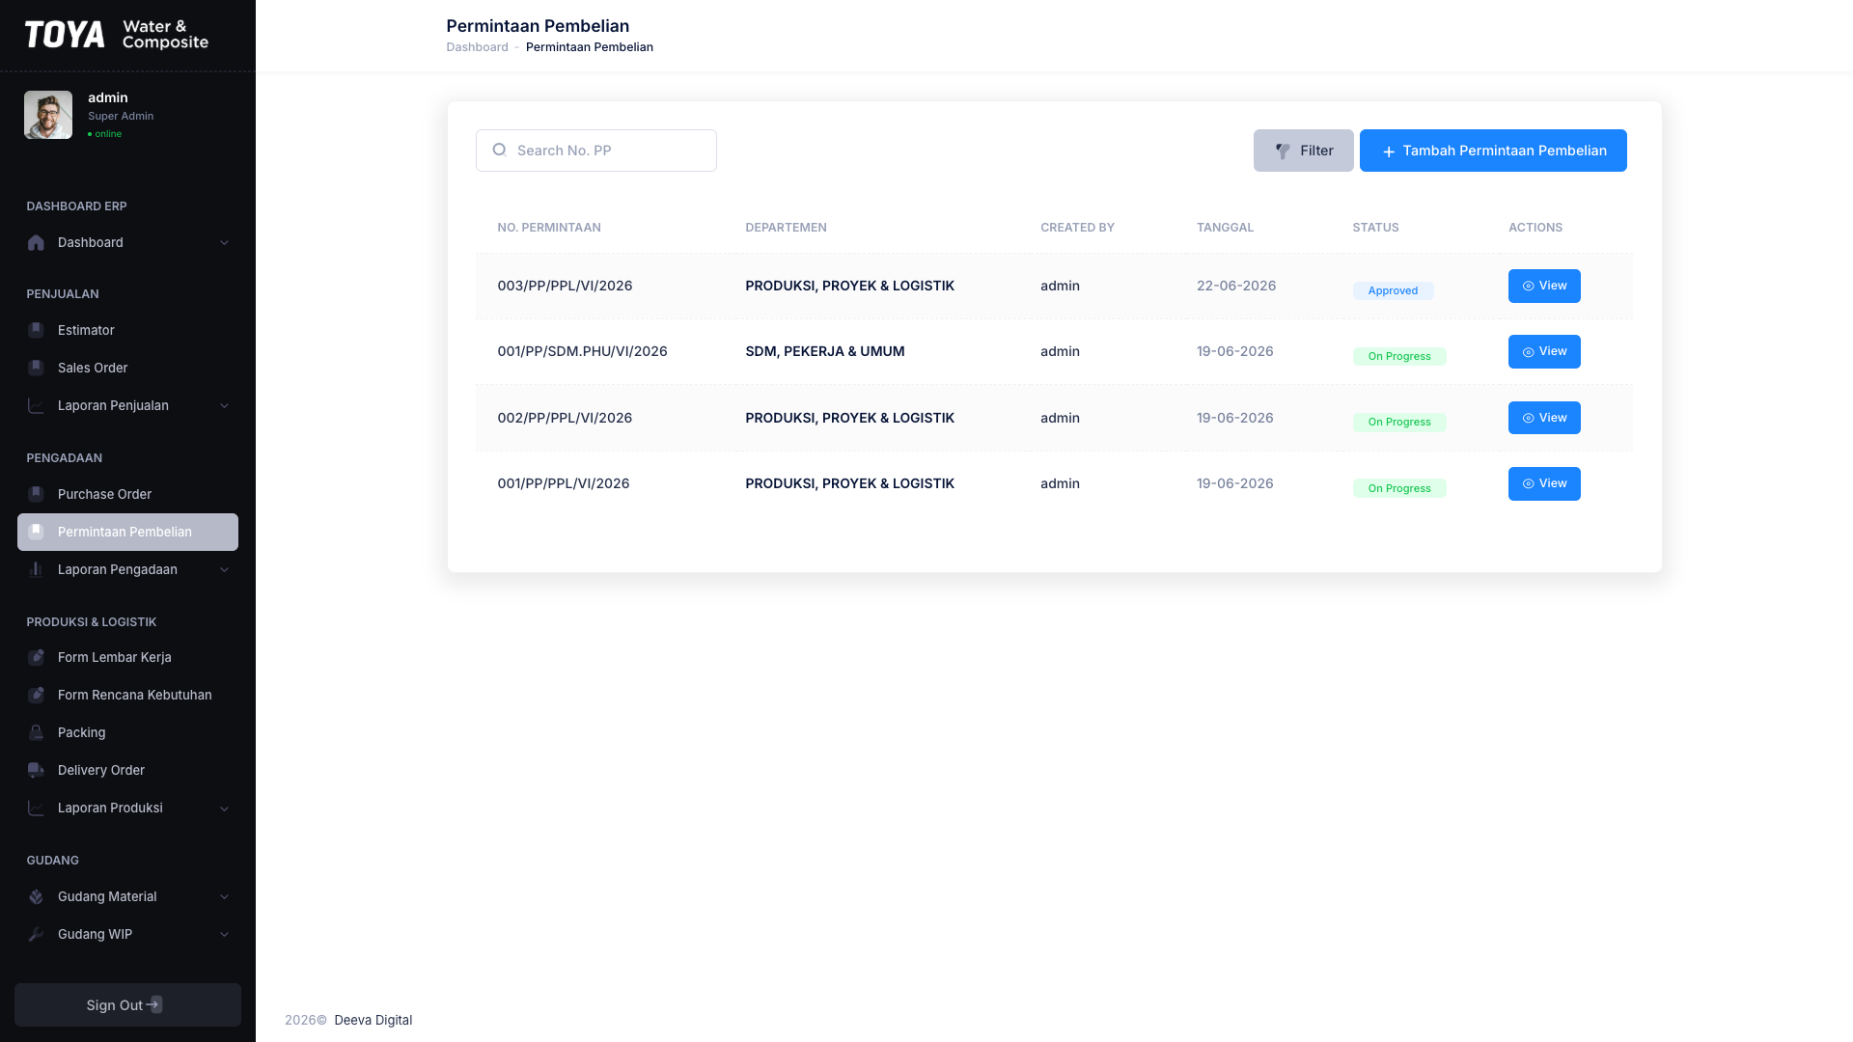Click the Estimator sidebar icon
Image resolution: width=1853 pixels, height=1042 pixels.
[36, 330]
